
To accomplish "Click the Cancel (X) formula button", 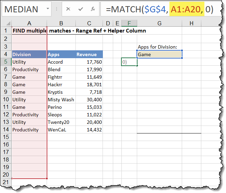I will point(68,9).
